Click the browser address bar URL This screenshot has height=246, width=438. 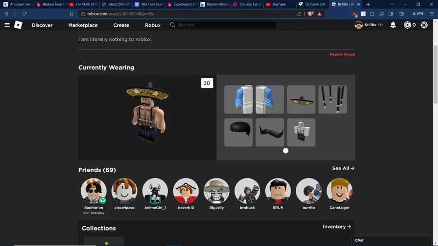(120, 14)
